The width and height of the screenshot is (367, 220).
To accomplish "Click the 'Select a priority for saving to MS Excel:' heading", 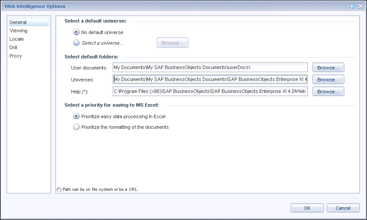I will (x=111, y=105).
